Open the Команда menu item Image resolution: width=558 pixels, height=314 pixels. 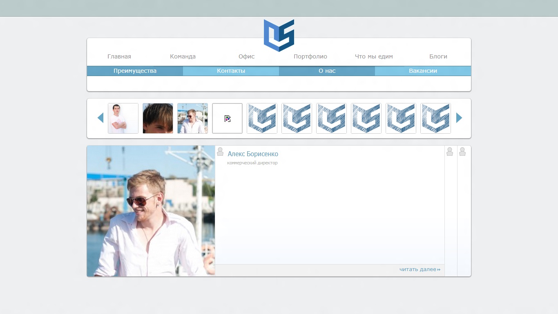click(183, 56)
